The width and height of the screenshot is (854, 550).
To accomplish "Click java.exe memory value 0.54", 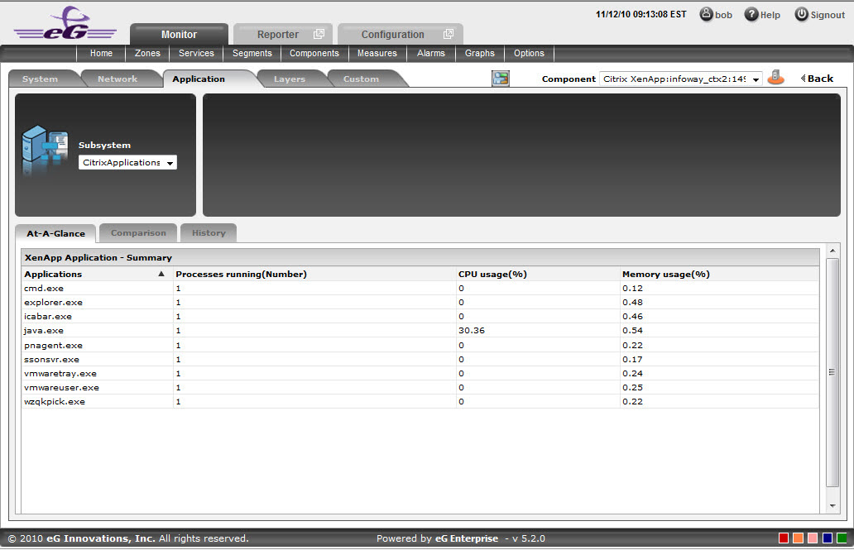I will point(633,331).
